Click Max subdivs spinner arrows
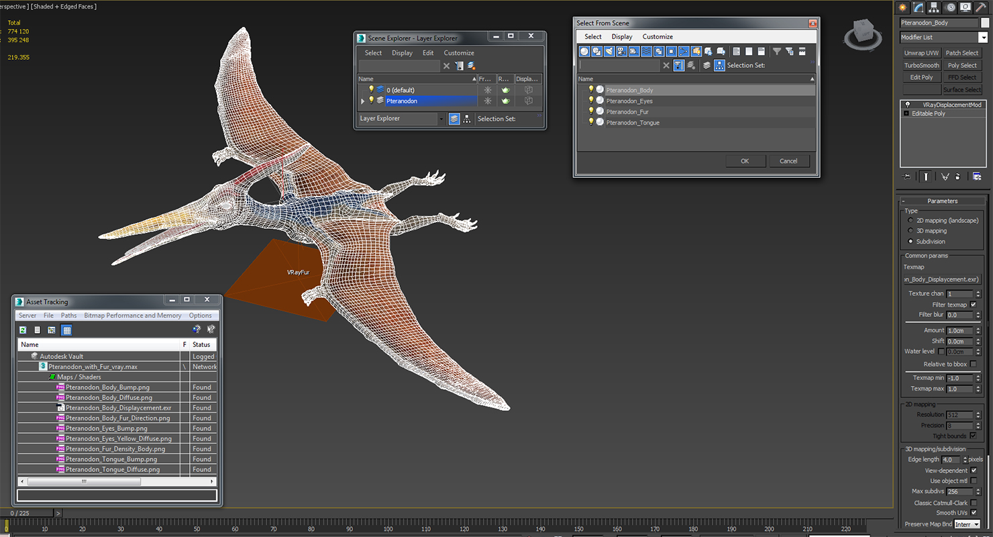The image size is (993, 537). click(978, 492)
